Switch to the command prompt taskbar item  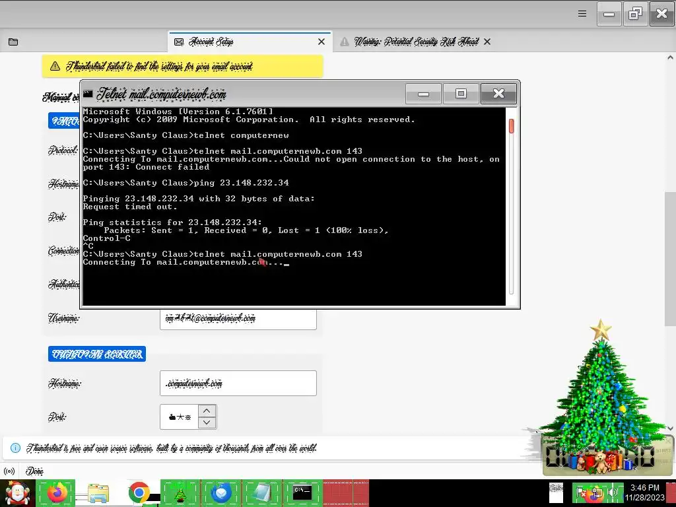[x=302, y=493]
